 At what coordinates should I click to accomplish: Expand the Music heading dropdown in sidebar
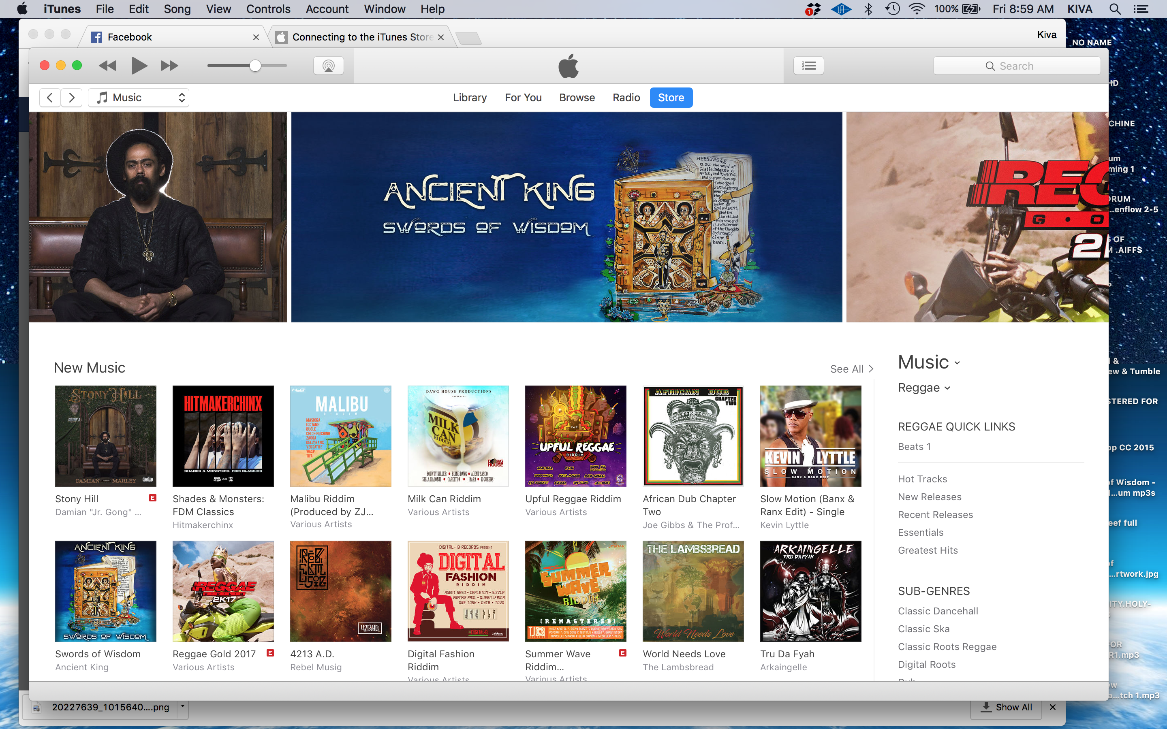coord(929,362)
